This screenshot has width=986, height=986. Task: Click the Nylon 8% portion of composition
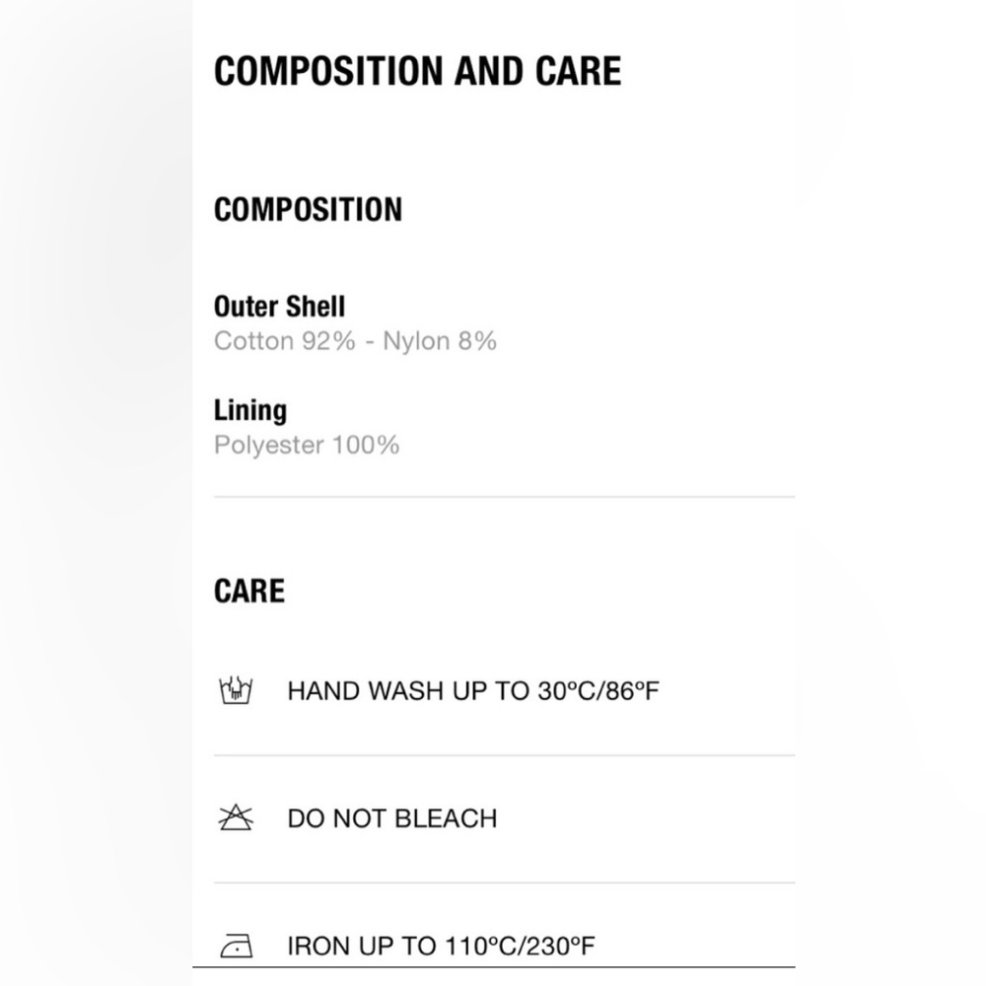point(440,341)
